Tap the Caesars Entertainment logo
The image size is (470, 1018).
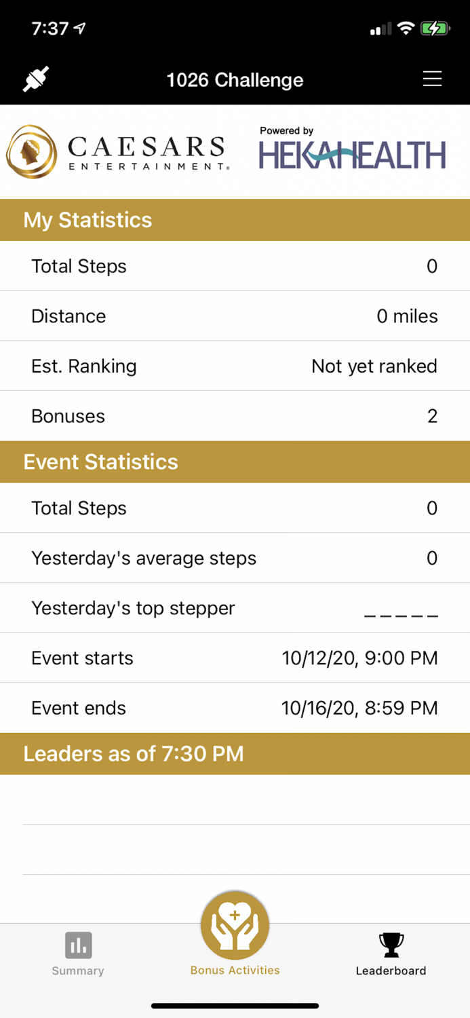115,151
